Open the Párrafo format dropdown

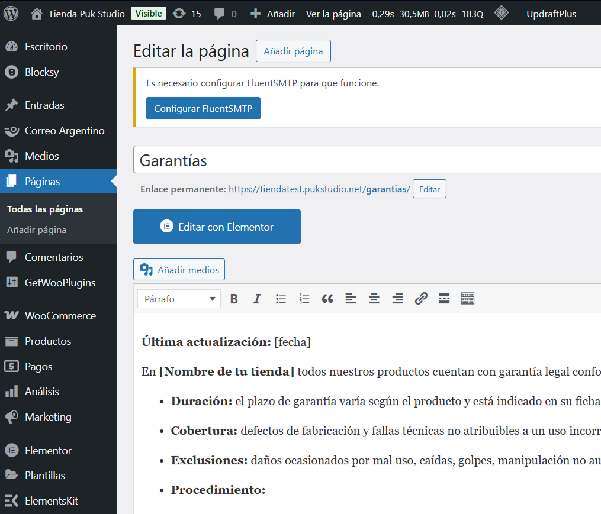[x=179, y=299]
